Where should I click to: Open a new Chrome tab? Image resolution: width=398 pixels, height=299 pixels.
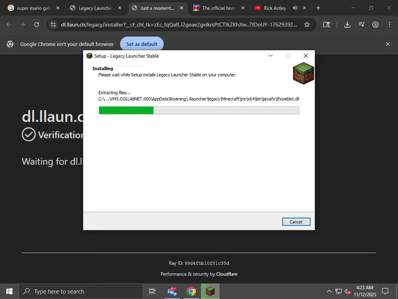click(x=318, y=8)
